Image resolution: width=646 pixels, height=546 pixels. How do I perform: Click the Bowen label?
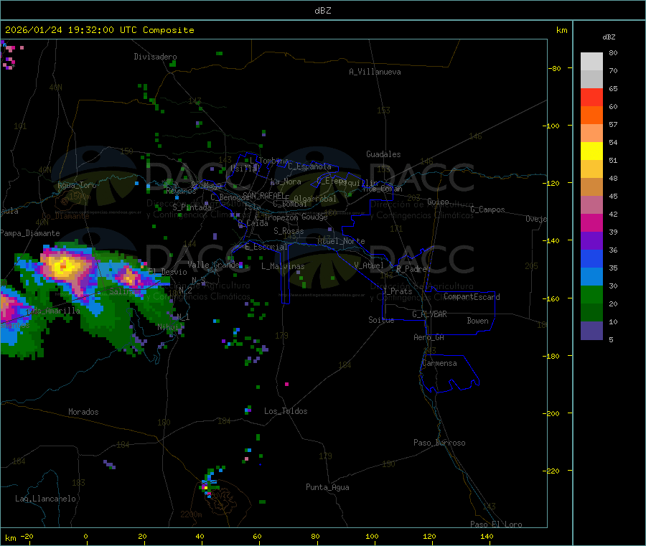tap(477, 321)
